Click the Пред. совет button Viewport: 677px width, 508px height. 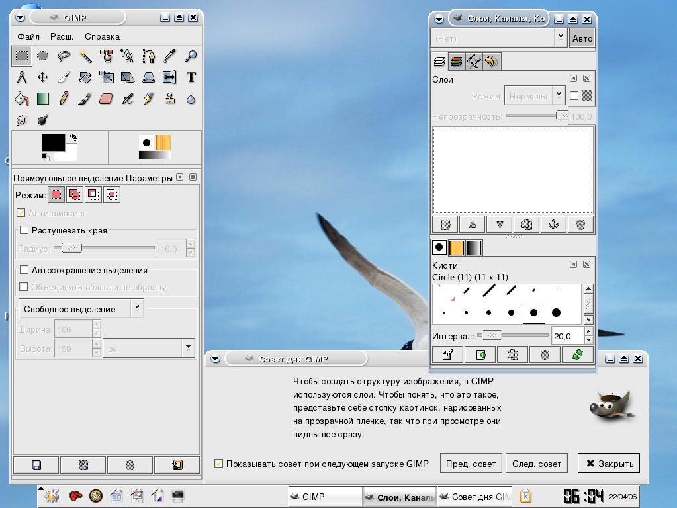coord(471,464)
